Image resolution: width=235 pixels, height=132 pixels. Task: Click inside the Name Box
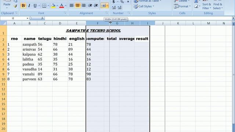coord(13,18)
